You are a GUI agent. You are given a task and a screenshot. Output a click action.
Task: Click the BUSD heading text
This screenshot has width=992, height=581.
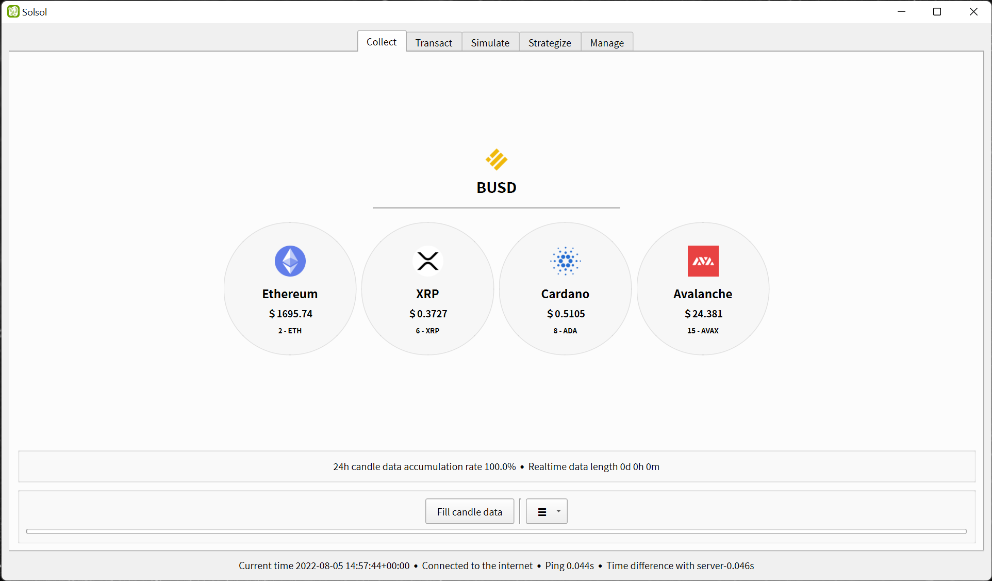tap(496, 188)
